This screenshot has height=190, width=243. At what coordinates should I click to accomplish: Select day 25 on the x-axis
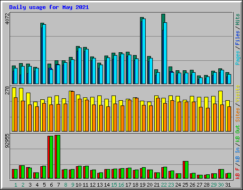click(185, 185)
